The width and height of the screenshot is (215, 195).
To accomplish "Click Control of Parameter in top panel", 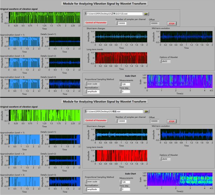I will coord(96,23).
